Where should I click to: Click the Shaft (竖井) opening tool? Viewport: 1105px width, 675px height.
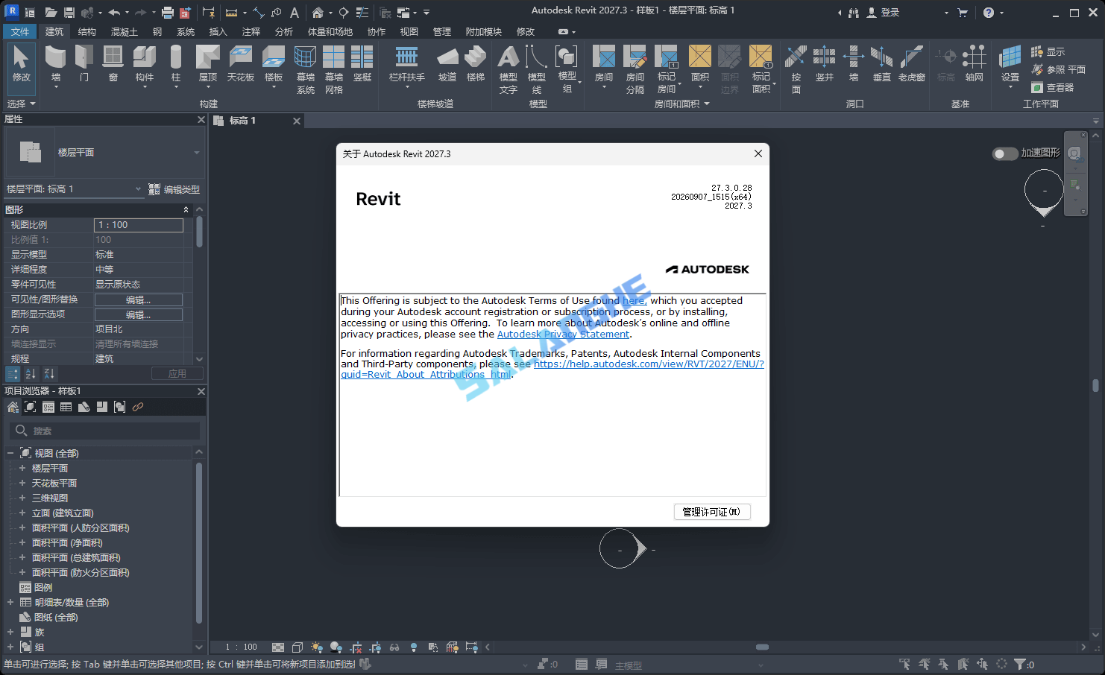pyautogui.click(x=825, y=64)
